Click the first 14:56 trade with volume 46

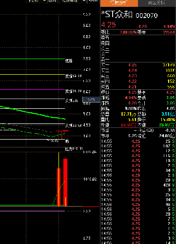138,204
